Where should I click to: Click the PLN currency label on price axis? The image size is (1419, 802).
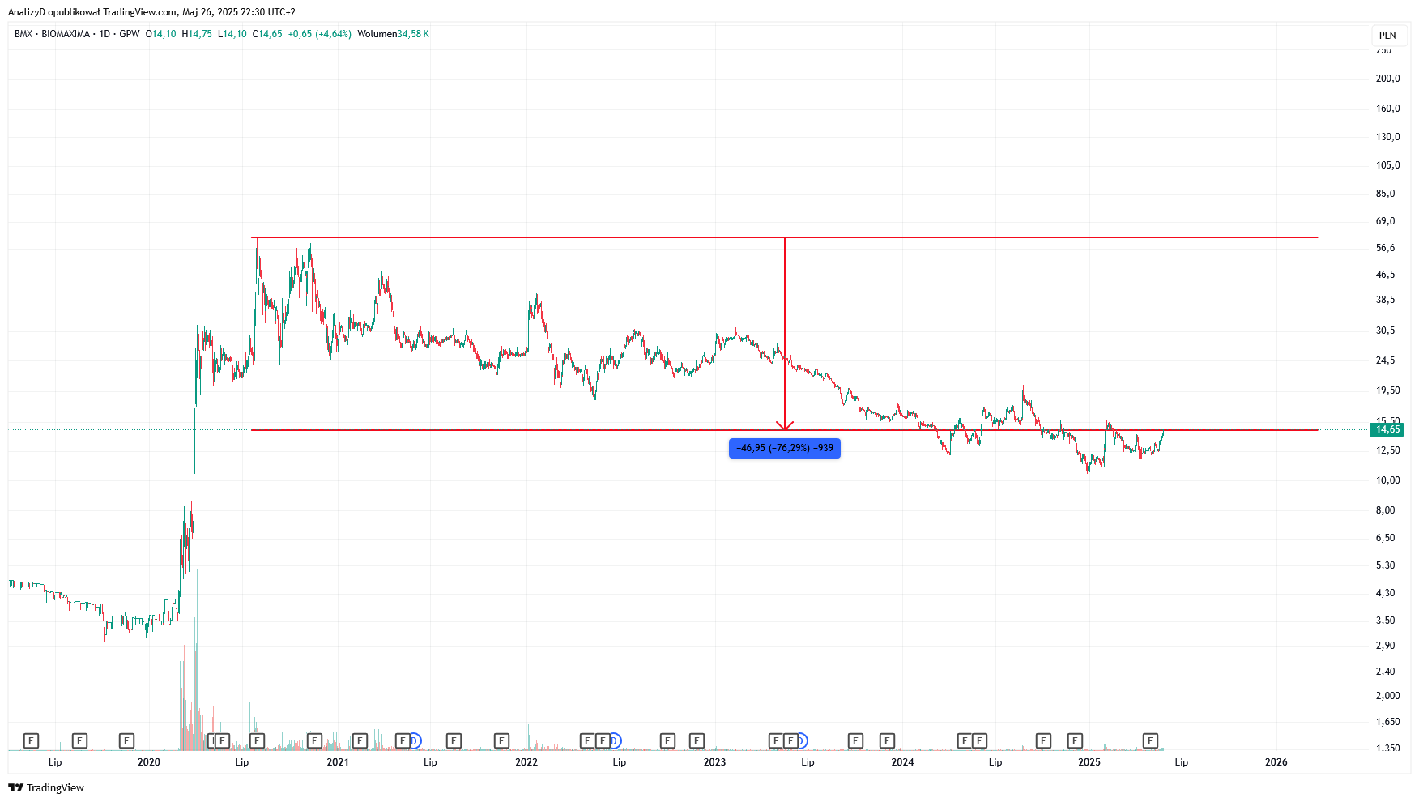pos(1387,35)
